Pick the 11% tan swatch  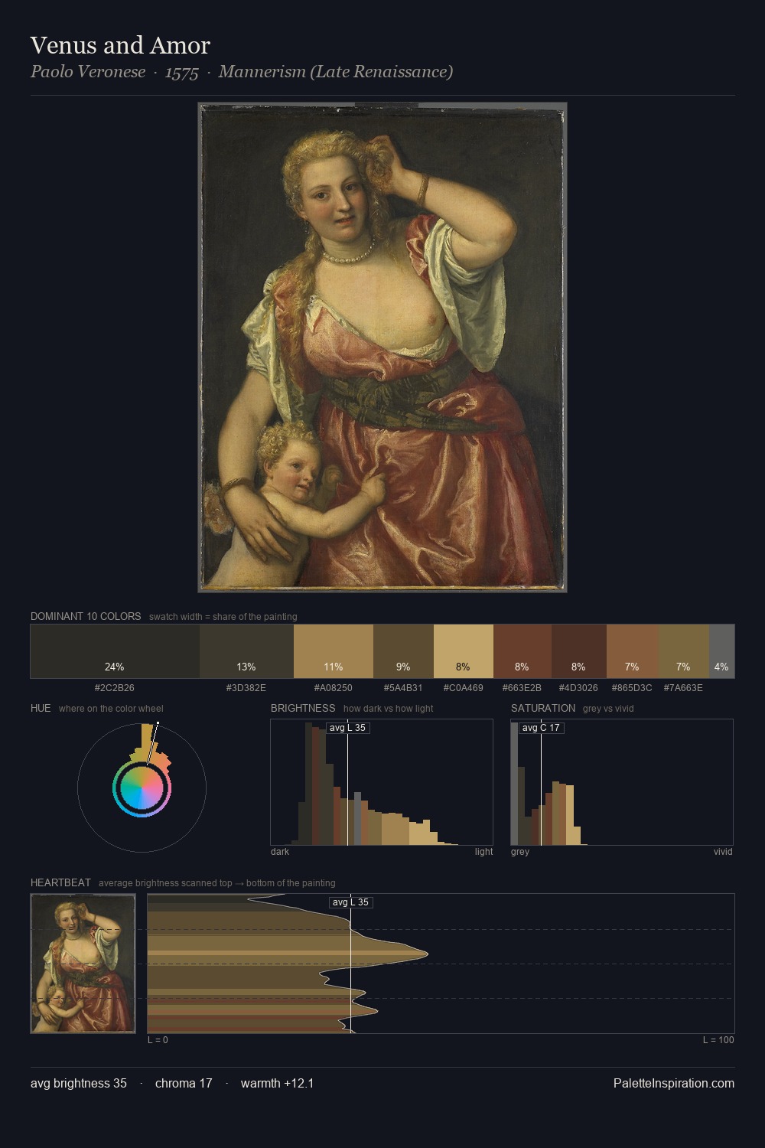[x=334, y=651]
